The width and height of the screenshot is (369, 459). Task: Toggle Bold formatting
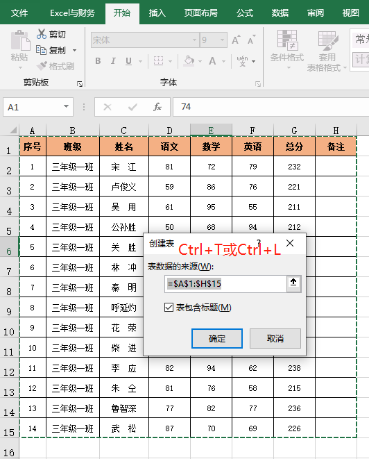[x=98, y=61]
